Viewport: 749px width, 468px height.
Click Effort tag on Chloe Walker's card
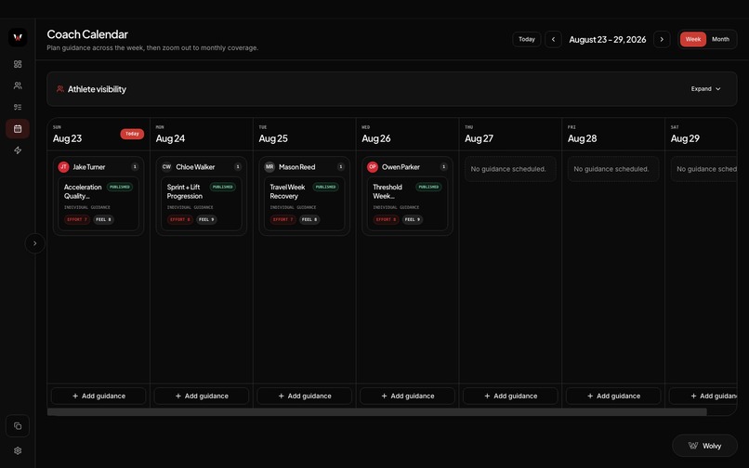(180, 220)
